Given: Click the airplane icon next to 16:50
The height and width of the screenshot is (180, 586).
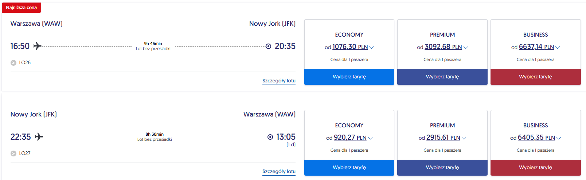Looking at the screenshot, I should click(37, 46).
